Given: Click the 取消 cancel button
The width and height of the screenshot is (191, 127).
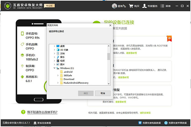Looking at the screenshot, I should click(x=103, y=93).
